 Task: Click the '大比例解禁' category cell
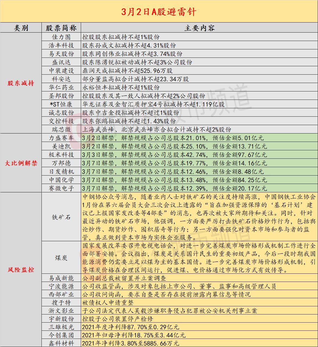pos(21,163)
